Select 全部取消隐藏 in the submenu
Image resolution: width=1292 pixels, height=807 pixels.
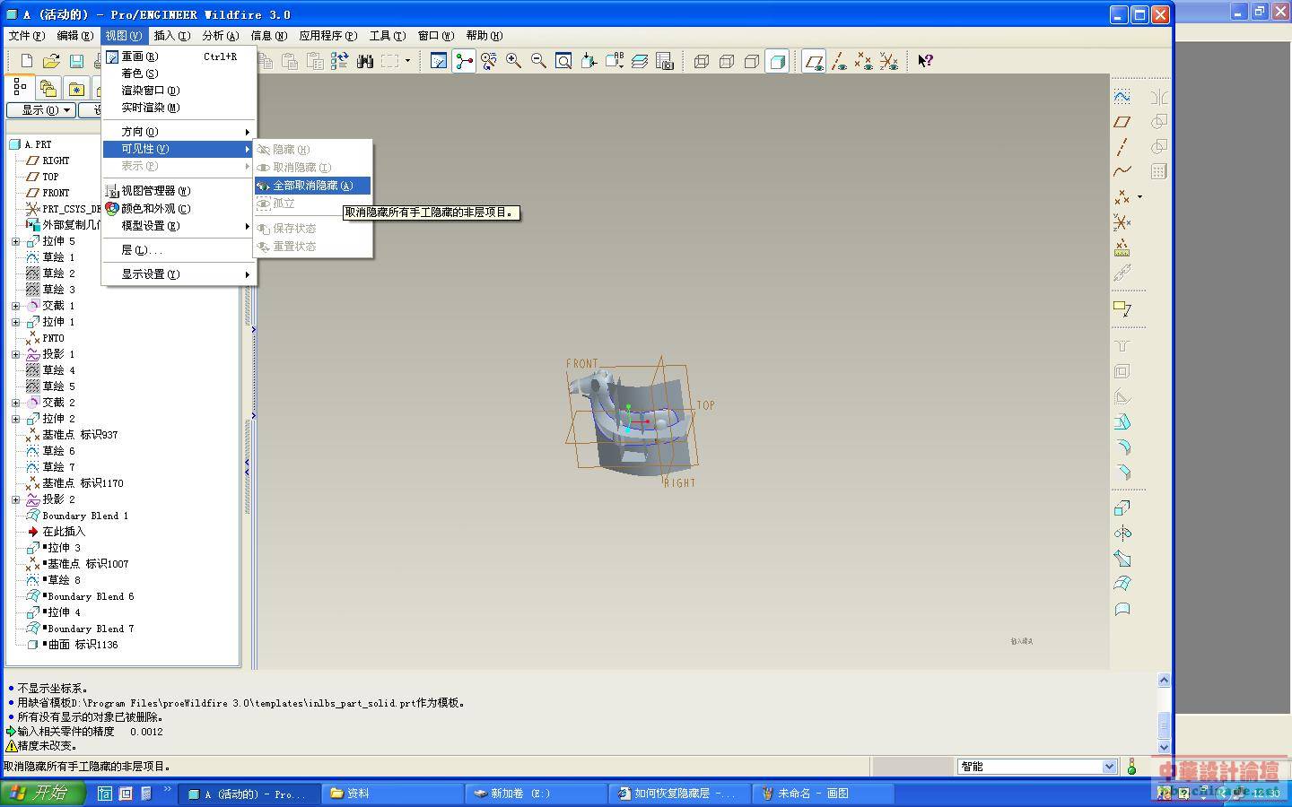point(312,186)
